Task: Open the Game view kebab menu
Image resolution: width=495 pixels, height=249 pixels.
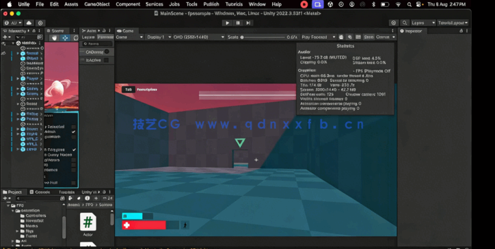Action: [x=393, y=31]
